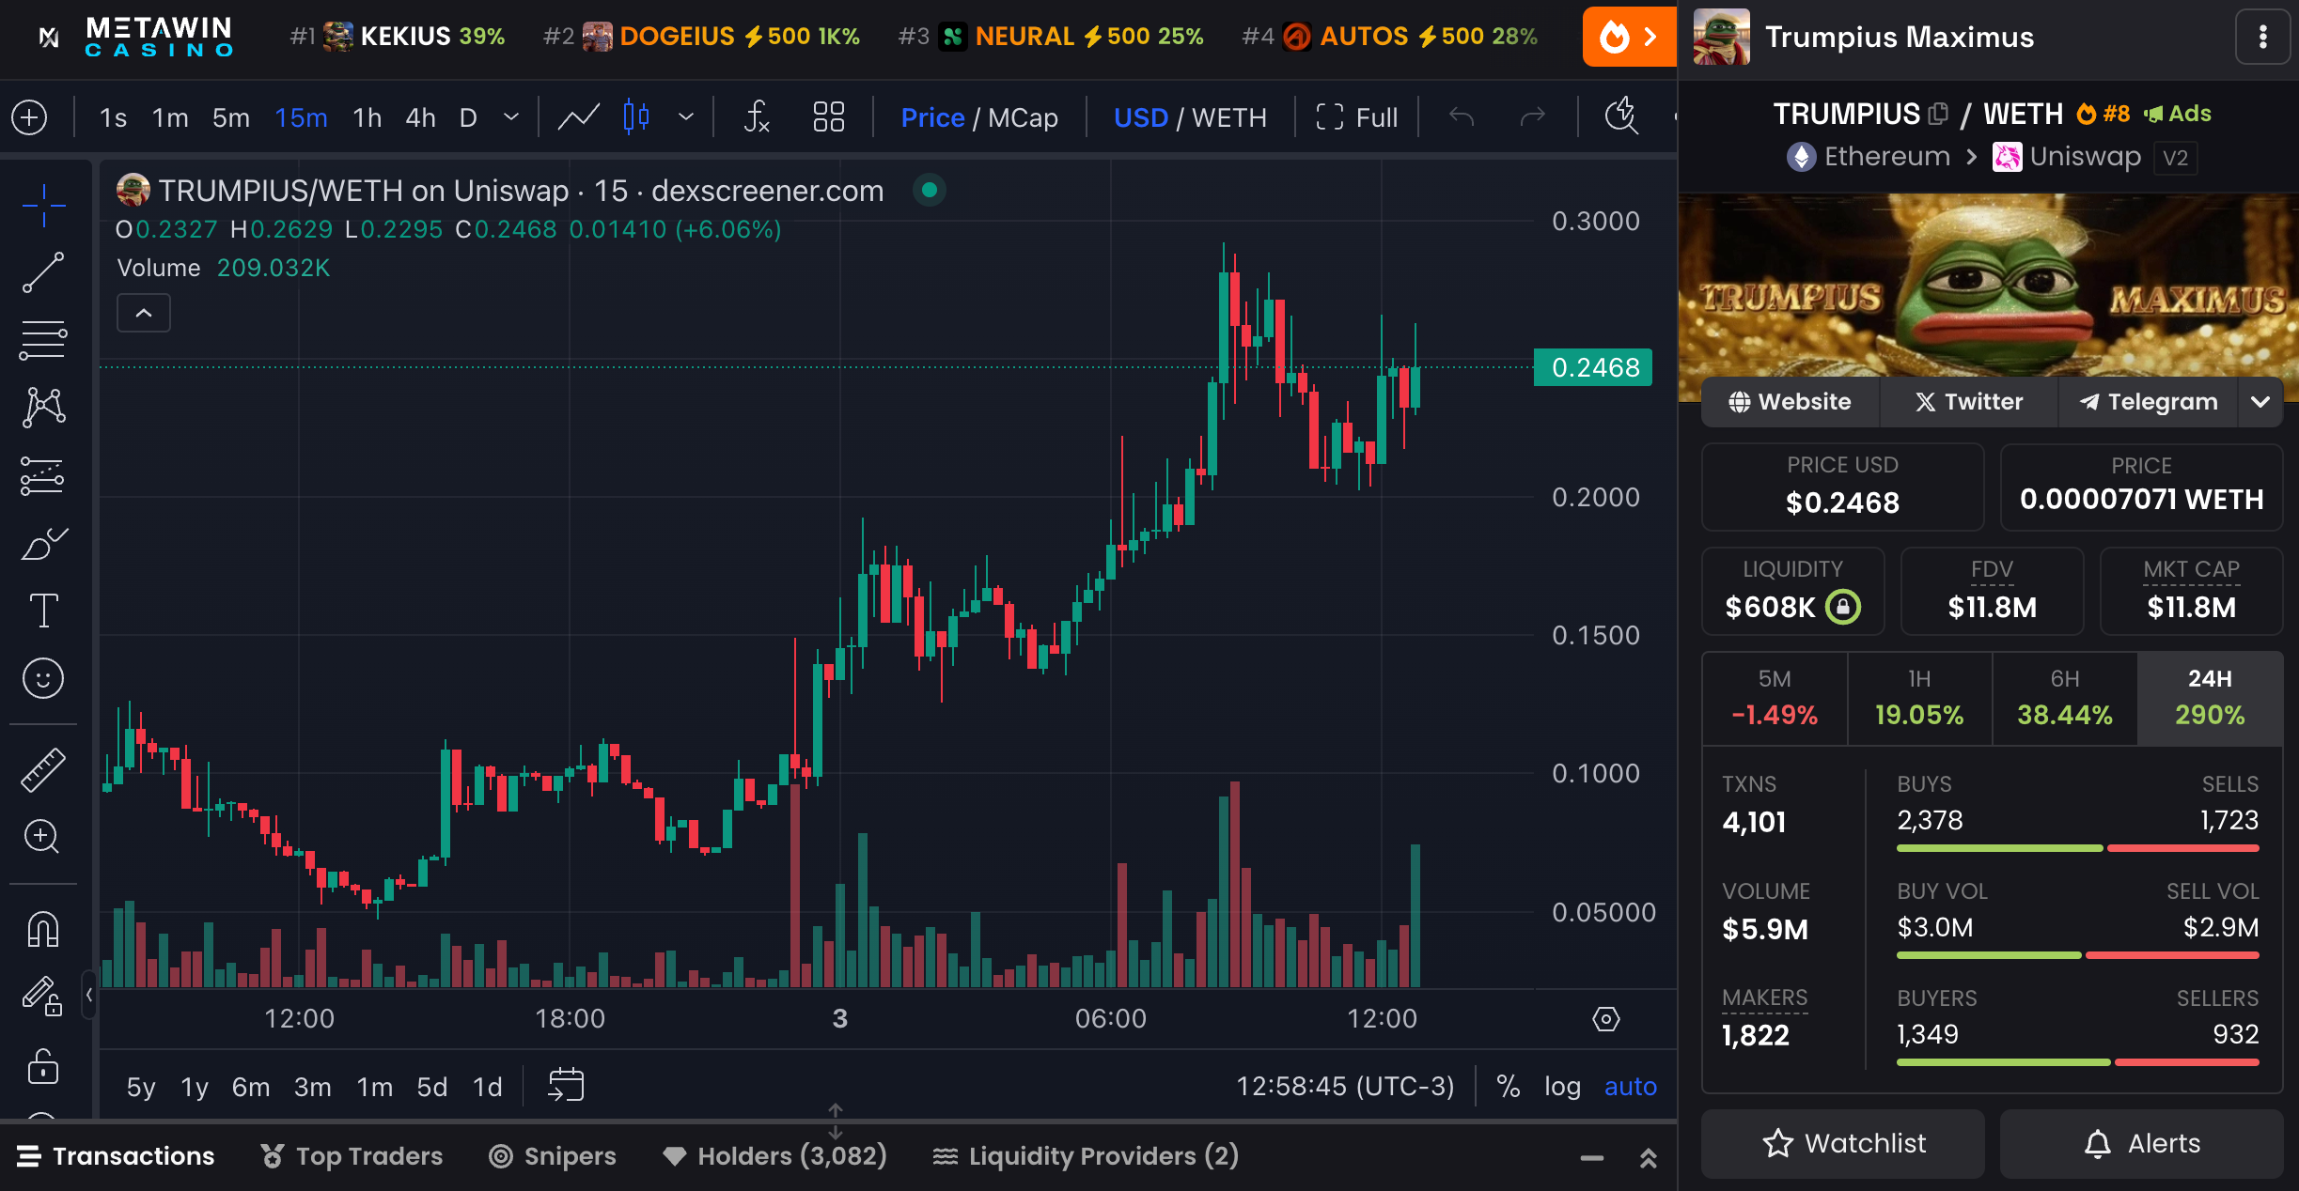The image size is (2299, 1191).
Task: Select candlestick chart style
Action: pyautogui.click(x=636, y=117)
